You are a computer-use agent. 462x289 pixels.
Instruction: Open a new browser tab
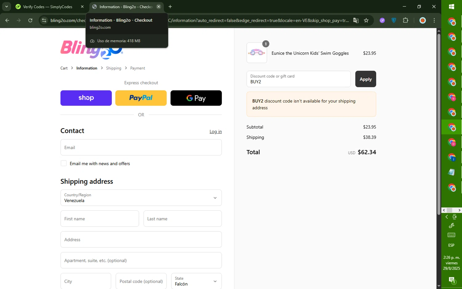point(170,6)
